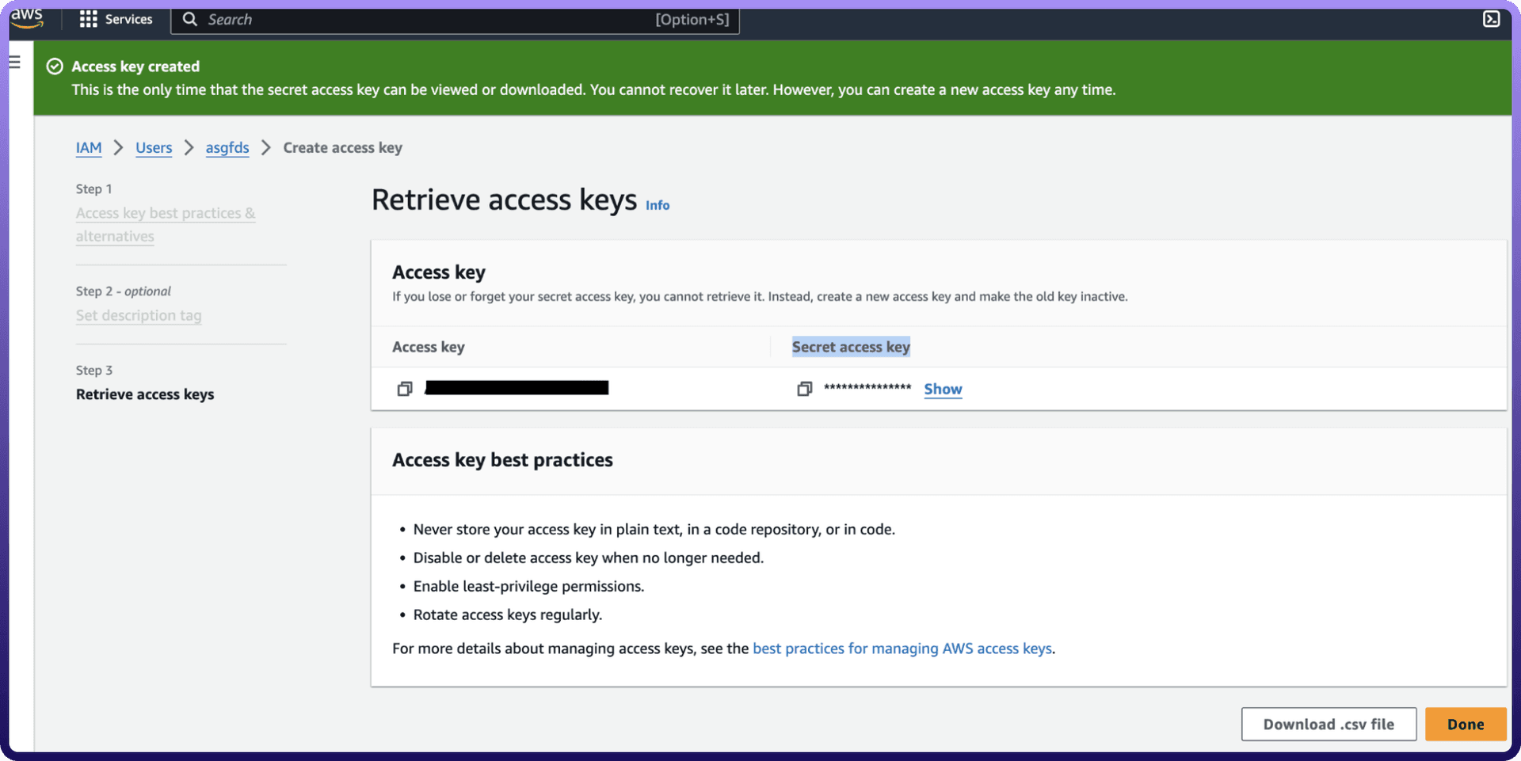
Task: Click the AWS logo home icon
Action: click(x=26, y=18)
